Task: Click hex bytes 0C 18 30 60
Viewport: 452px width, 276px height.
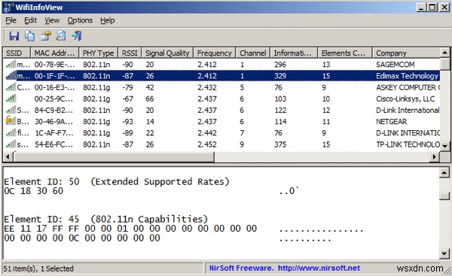Action: coord(33,191)
